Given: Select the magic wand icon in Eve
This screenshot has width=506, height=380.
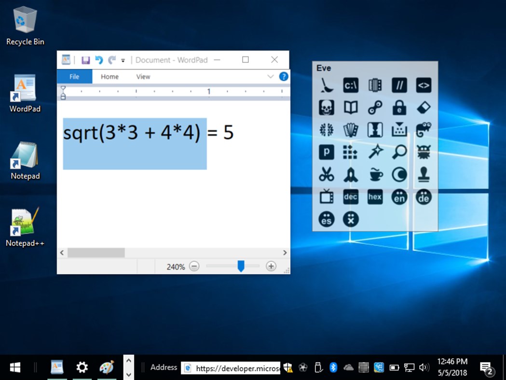Looking at the screenshot, I should click(x=375, y=152).
